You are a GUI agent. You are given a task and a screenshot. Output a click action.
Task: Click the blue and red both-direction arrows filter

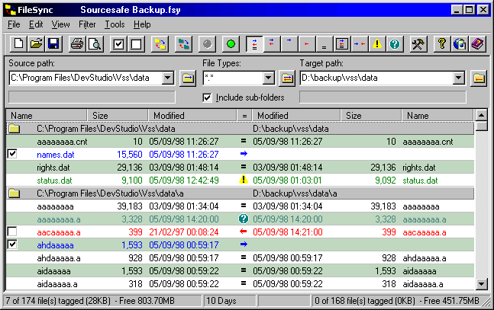point(272,44)
